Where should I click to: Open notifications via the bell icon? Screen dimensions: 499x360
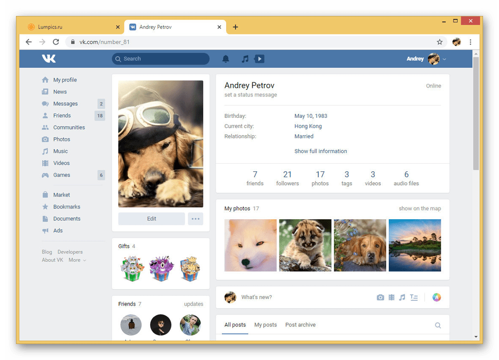(x=226, y=58)
